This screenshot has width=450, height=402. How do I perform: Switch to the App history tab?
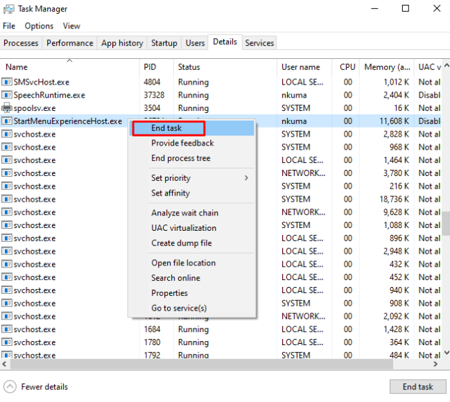(x=122, y=43)
